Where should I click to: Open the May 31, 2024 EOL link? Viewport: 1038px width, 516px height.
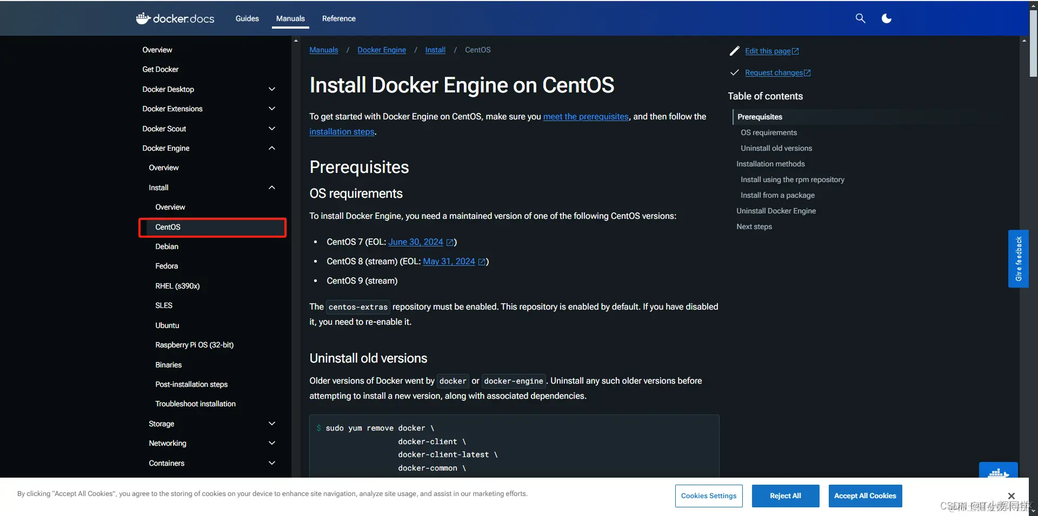[x=449, y=261]
